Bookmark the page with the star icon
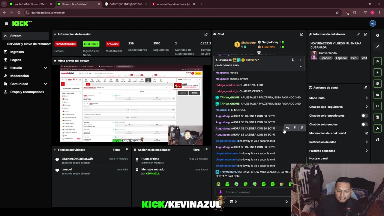Viewport: 384px width, 216px height. pos(337,13)
